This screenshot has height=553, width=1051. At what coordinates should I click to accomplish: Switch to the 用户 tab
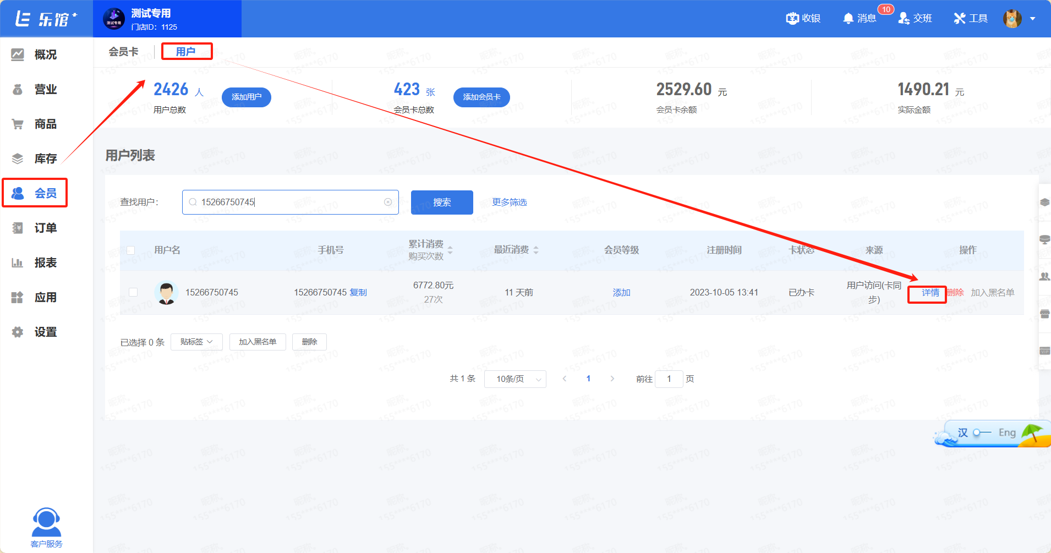click(x=186, y=52)
